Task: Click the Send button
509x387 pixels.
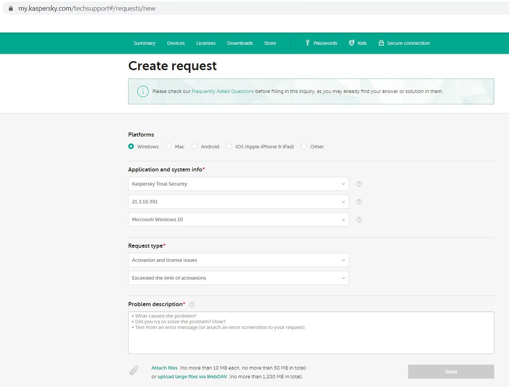Action: 451,372
